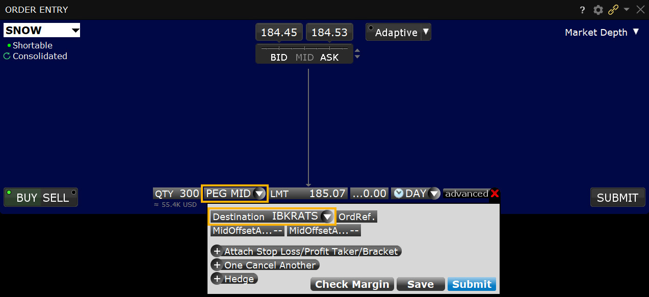649x297 pixels.
Task: Close the advanced panel with the red X
Action: coord(494,194)
